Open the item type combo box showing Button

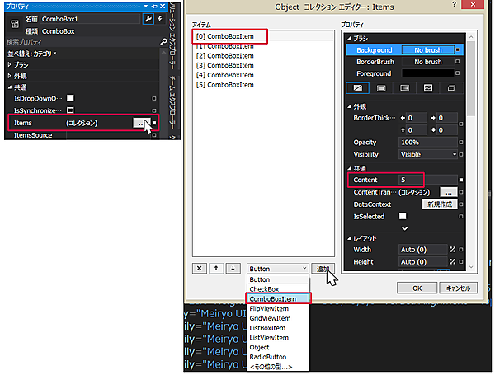click(278, 268)
